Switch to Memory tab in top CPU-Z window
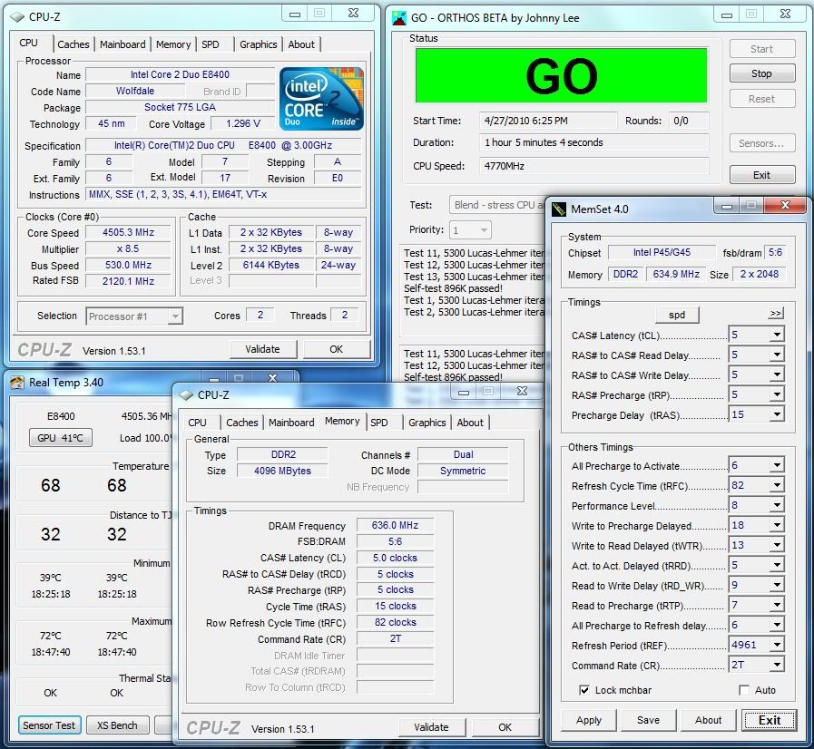 pyautogui.click(x=172, y=44)
